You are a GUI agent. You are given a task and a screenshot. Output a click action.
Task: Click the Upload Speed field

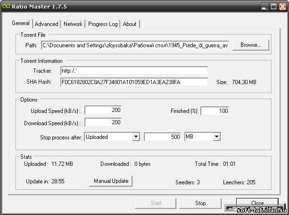click(x=103, y=110)
